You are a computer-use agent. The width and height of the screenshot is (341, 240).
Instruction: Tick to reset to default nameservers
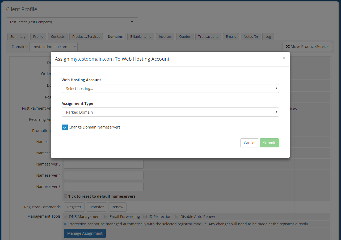(x=65, y=196)
